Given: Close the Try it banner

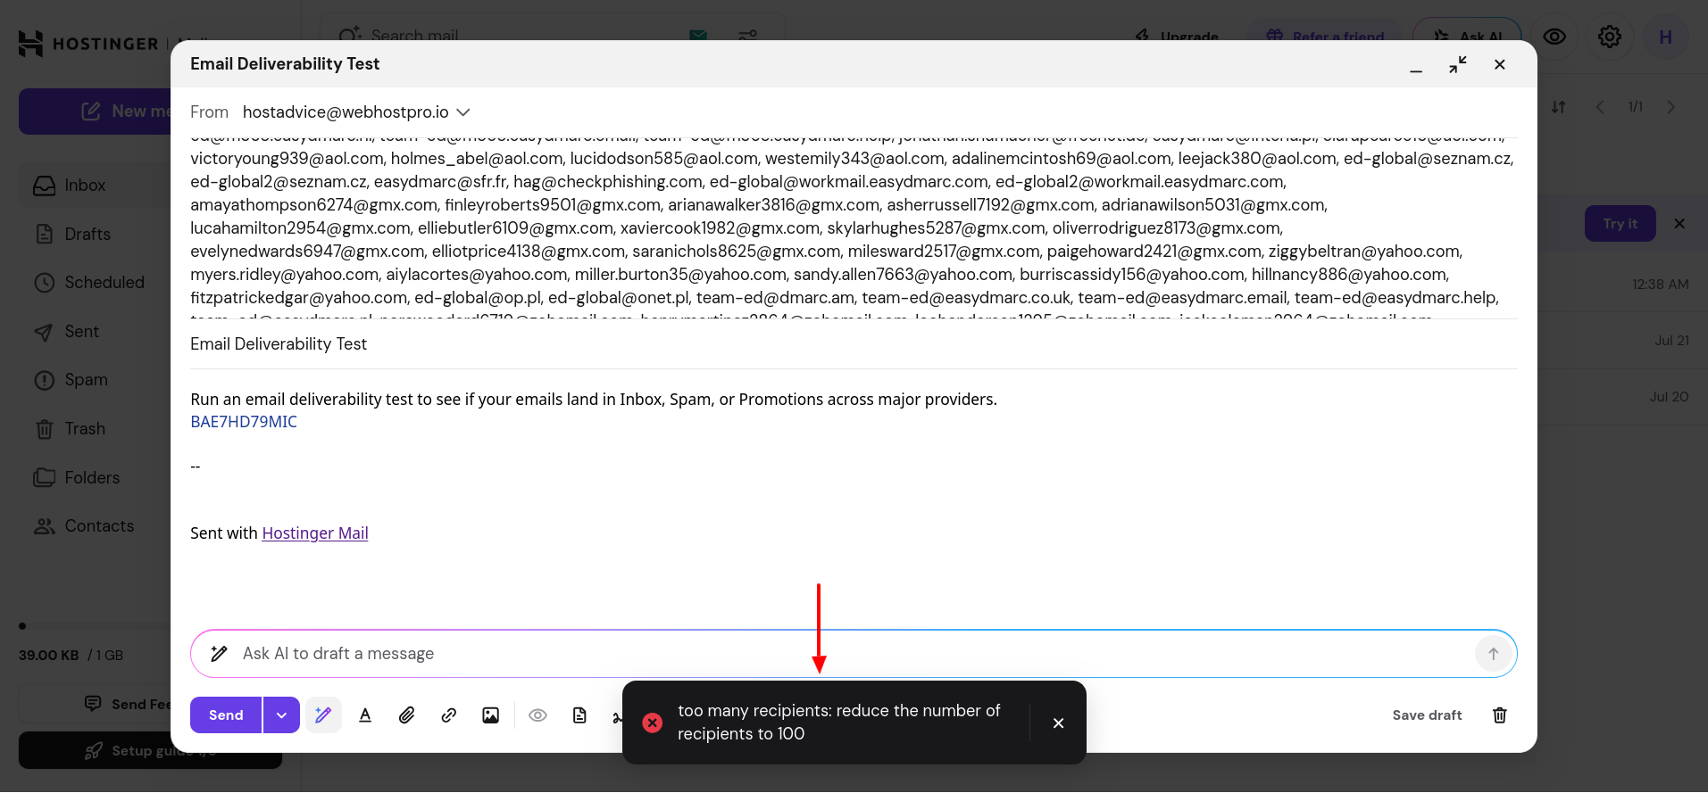Looking at the screenshot, I should 1679,224.
